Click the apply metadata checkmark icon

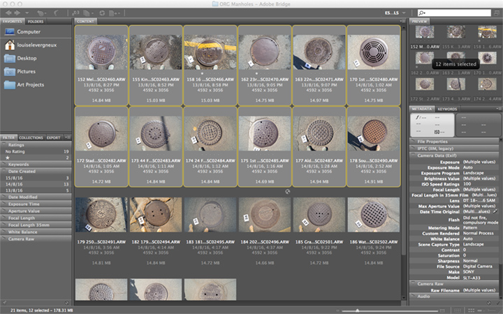(498, 303)
